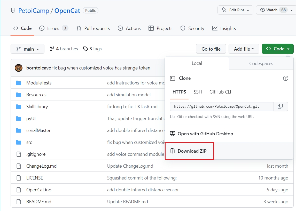Click the Go to file button
This screenshot has height=211, width=296.
click(x=211, y=49)
